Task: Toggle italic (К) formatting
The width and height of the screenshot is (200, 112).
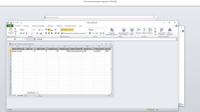Action: [24, 33]
